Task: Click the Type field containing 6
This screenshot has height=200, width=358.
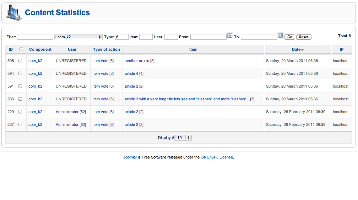Action: point(122,37)
